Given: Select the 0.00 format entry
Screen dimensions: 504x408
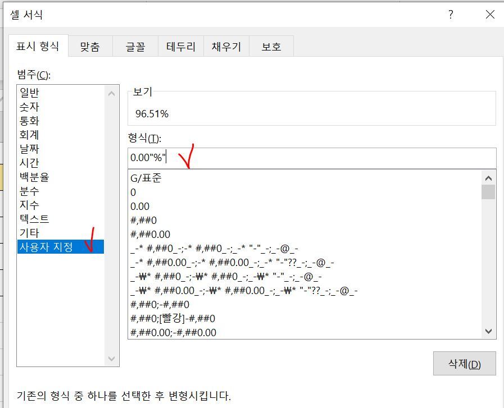Looking at the screenshot, I should (x=305, y=207).
